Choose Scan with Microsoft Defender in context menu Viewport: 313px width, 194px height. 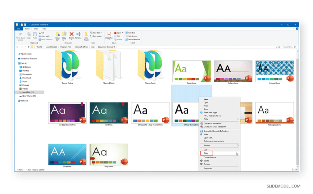click(x=219, y=131)
